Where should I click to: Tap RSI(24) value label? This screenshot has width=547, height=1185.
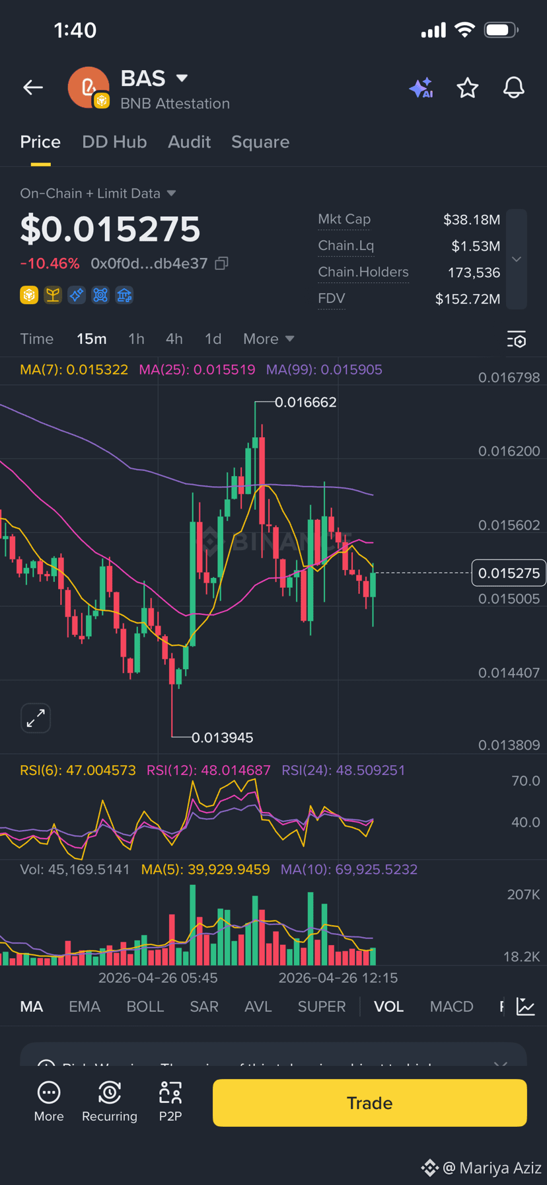click(x=344, y=770)
